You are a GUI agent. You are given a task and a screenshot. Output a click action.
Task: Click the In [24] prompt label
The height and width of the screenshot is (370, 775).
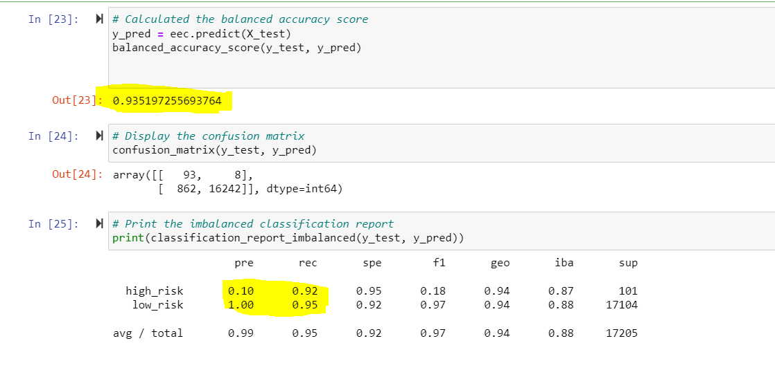tap(53, 136)
